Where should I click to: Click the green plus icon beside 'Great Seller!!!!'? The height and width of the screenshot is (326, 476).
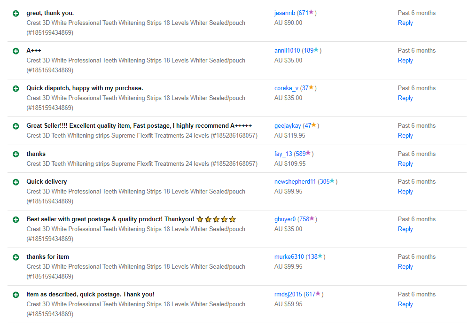(x=16, y=126)
